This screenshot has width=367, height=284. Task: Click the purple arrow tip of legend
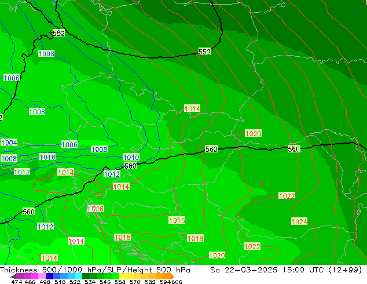tap(13, 277)
